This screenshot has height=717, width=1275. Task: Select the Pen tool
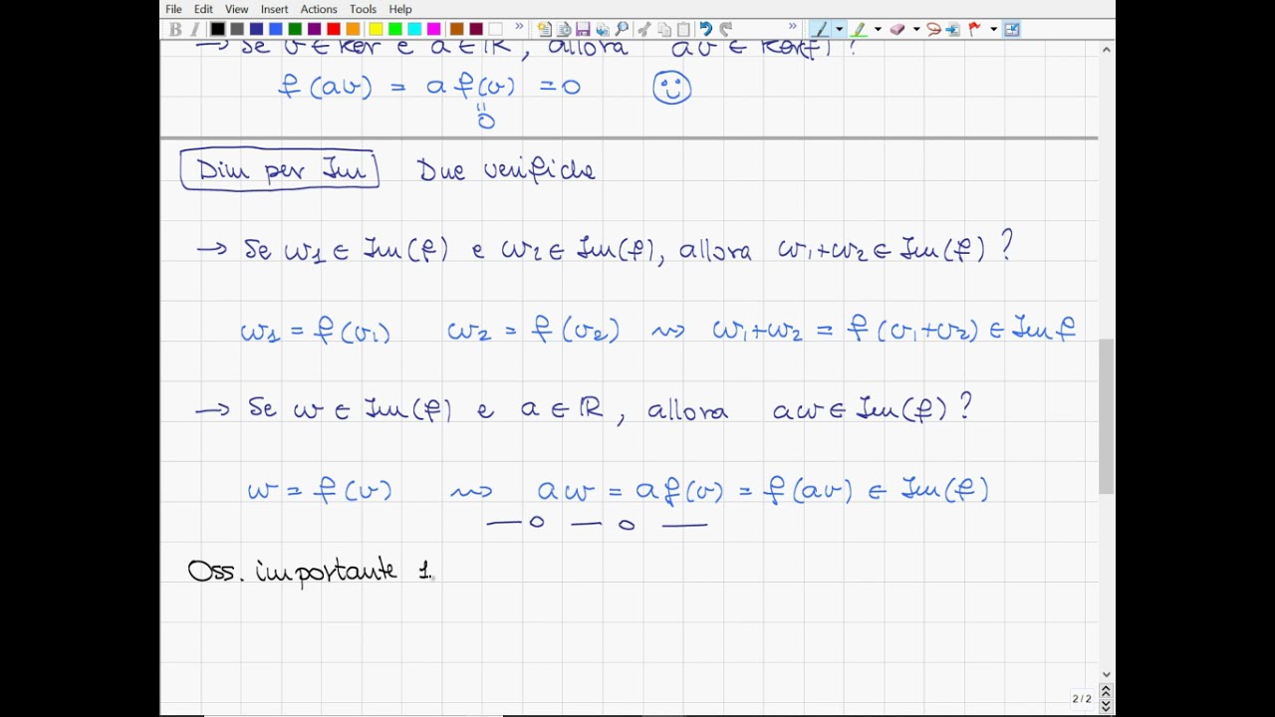point(820,29)
